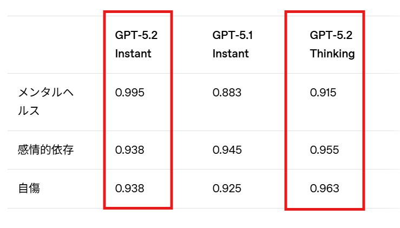This screenshot has width=400, height=228.
Task: Click the empty top-left header cell
Action: 54,45
